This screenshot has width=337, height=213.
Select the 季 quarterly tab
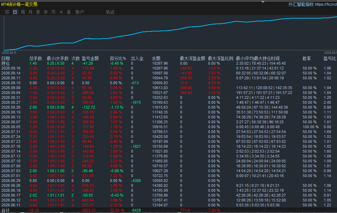coord(38,12)
